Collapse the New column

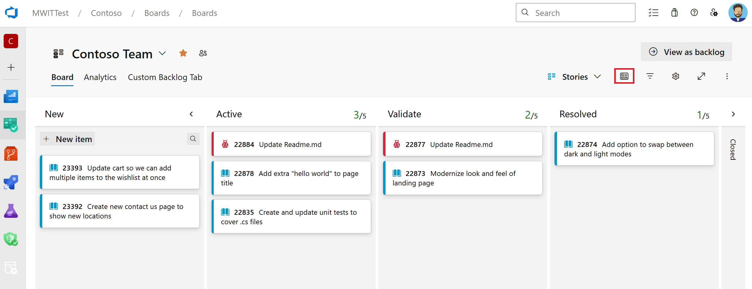pyautogui.click(x=191, y=114)
